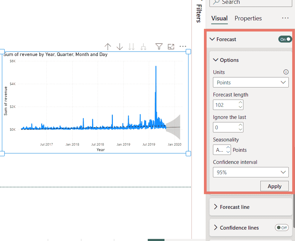This screenshot has height=241, width=295.
Task: Click the drill down arrow icon
Action: tap(120, 47)
